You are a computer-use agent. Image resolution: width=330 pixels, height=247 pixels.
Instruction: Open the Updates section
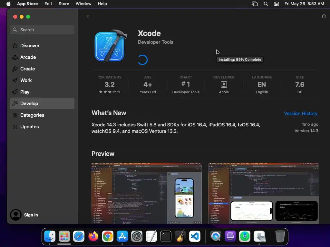[x=42, y=127]
